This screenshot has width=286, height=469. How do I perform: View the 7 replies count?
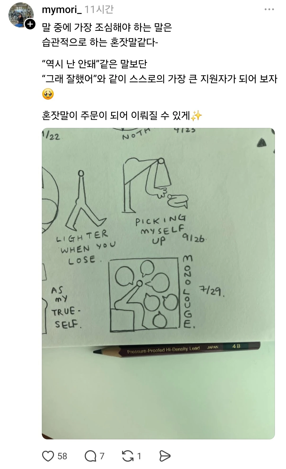pyautogui.click(x=102, y=456)
